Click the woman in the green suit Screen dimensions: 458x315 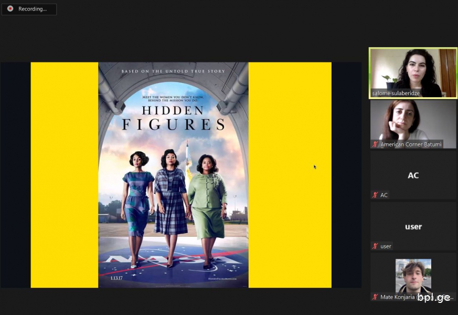pyautogui.click(x=207, y=211)
